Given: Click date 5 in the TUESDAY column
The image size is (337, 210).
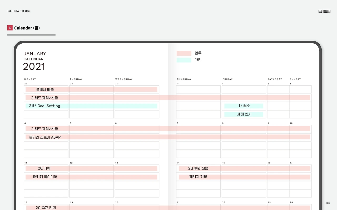Looking at the screenshot, I should click(71, 123).
